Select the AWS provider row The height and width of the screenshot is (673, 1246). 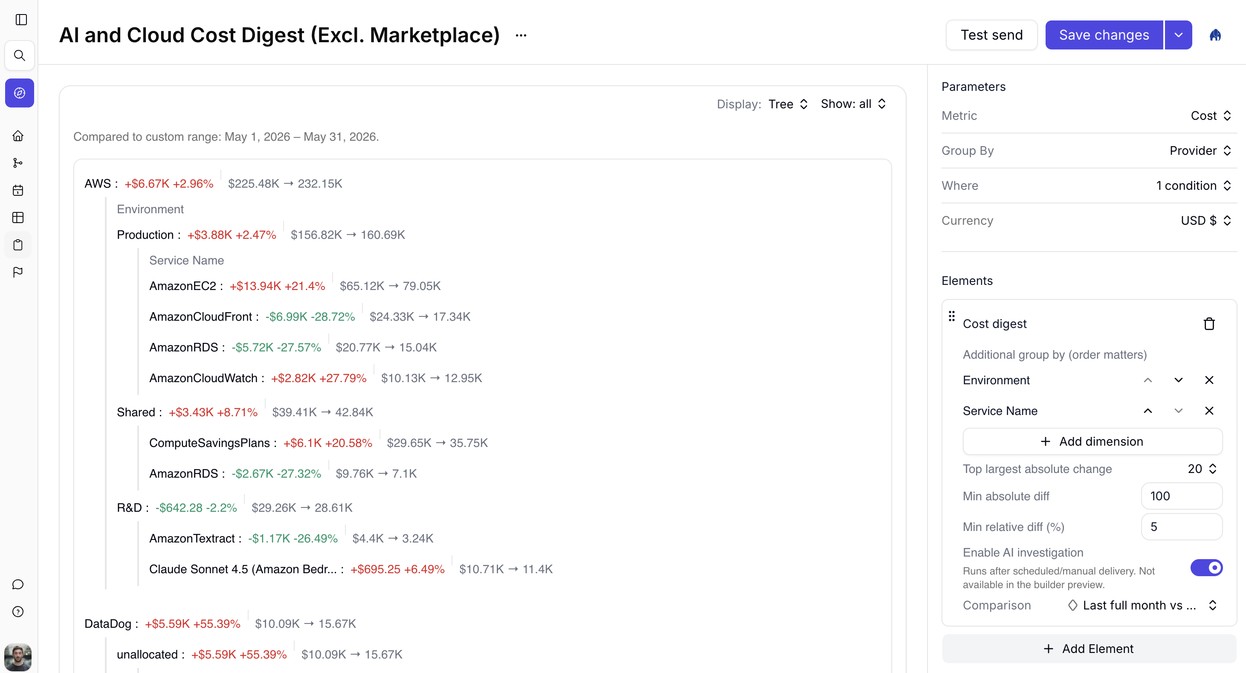coord(213,184)
